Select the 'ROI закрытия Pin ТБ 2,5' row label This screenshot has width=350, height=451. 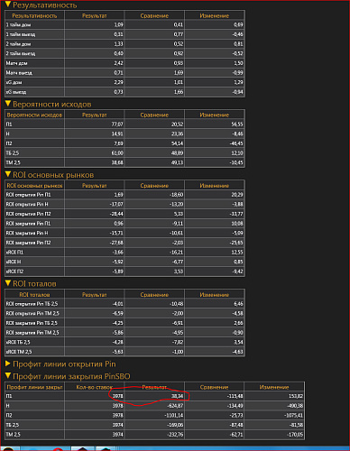(x=32, y=323)
